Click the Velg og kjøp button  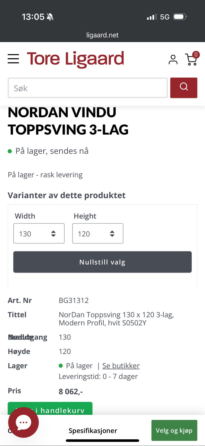tap(174, 430)
